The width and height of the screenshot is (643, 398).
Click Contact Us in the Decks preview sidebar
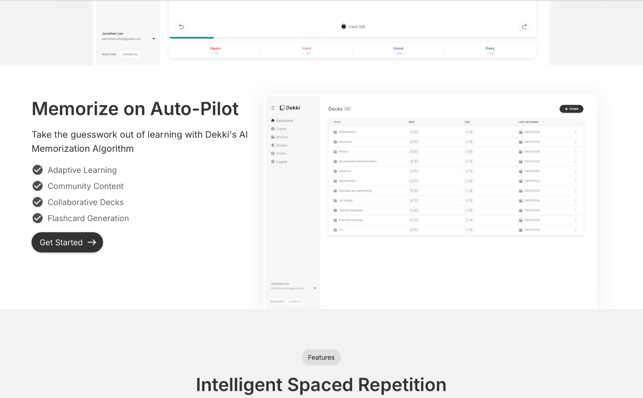[295, 301]
